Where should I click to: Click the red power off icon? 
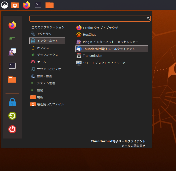[12, 129]
